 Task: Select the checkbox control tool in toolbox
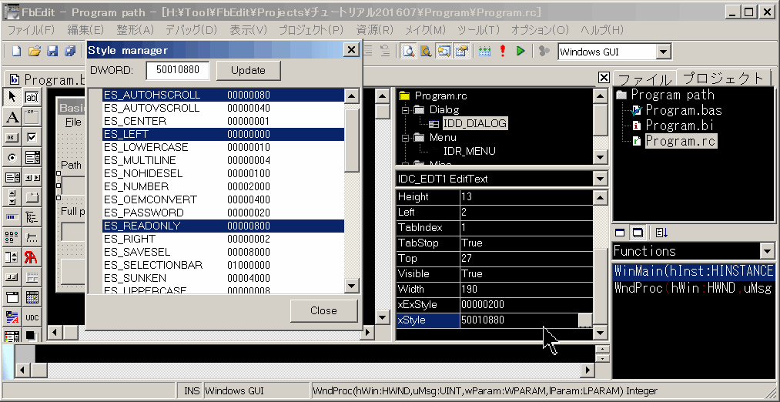coord(32,137)
